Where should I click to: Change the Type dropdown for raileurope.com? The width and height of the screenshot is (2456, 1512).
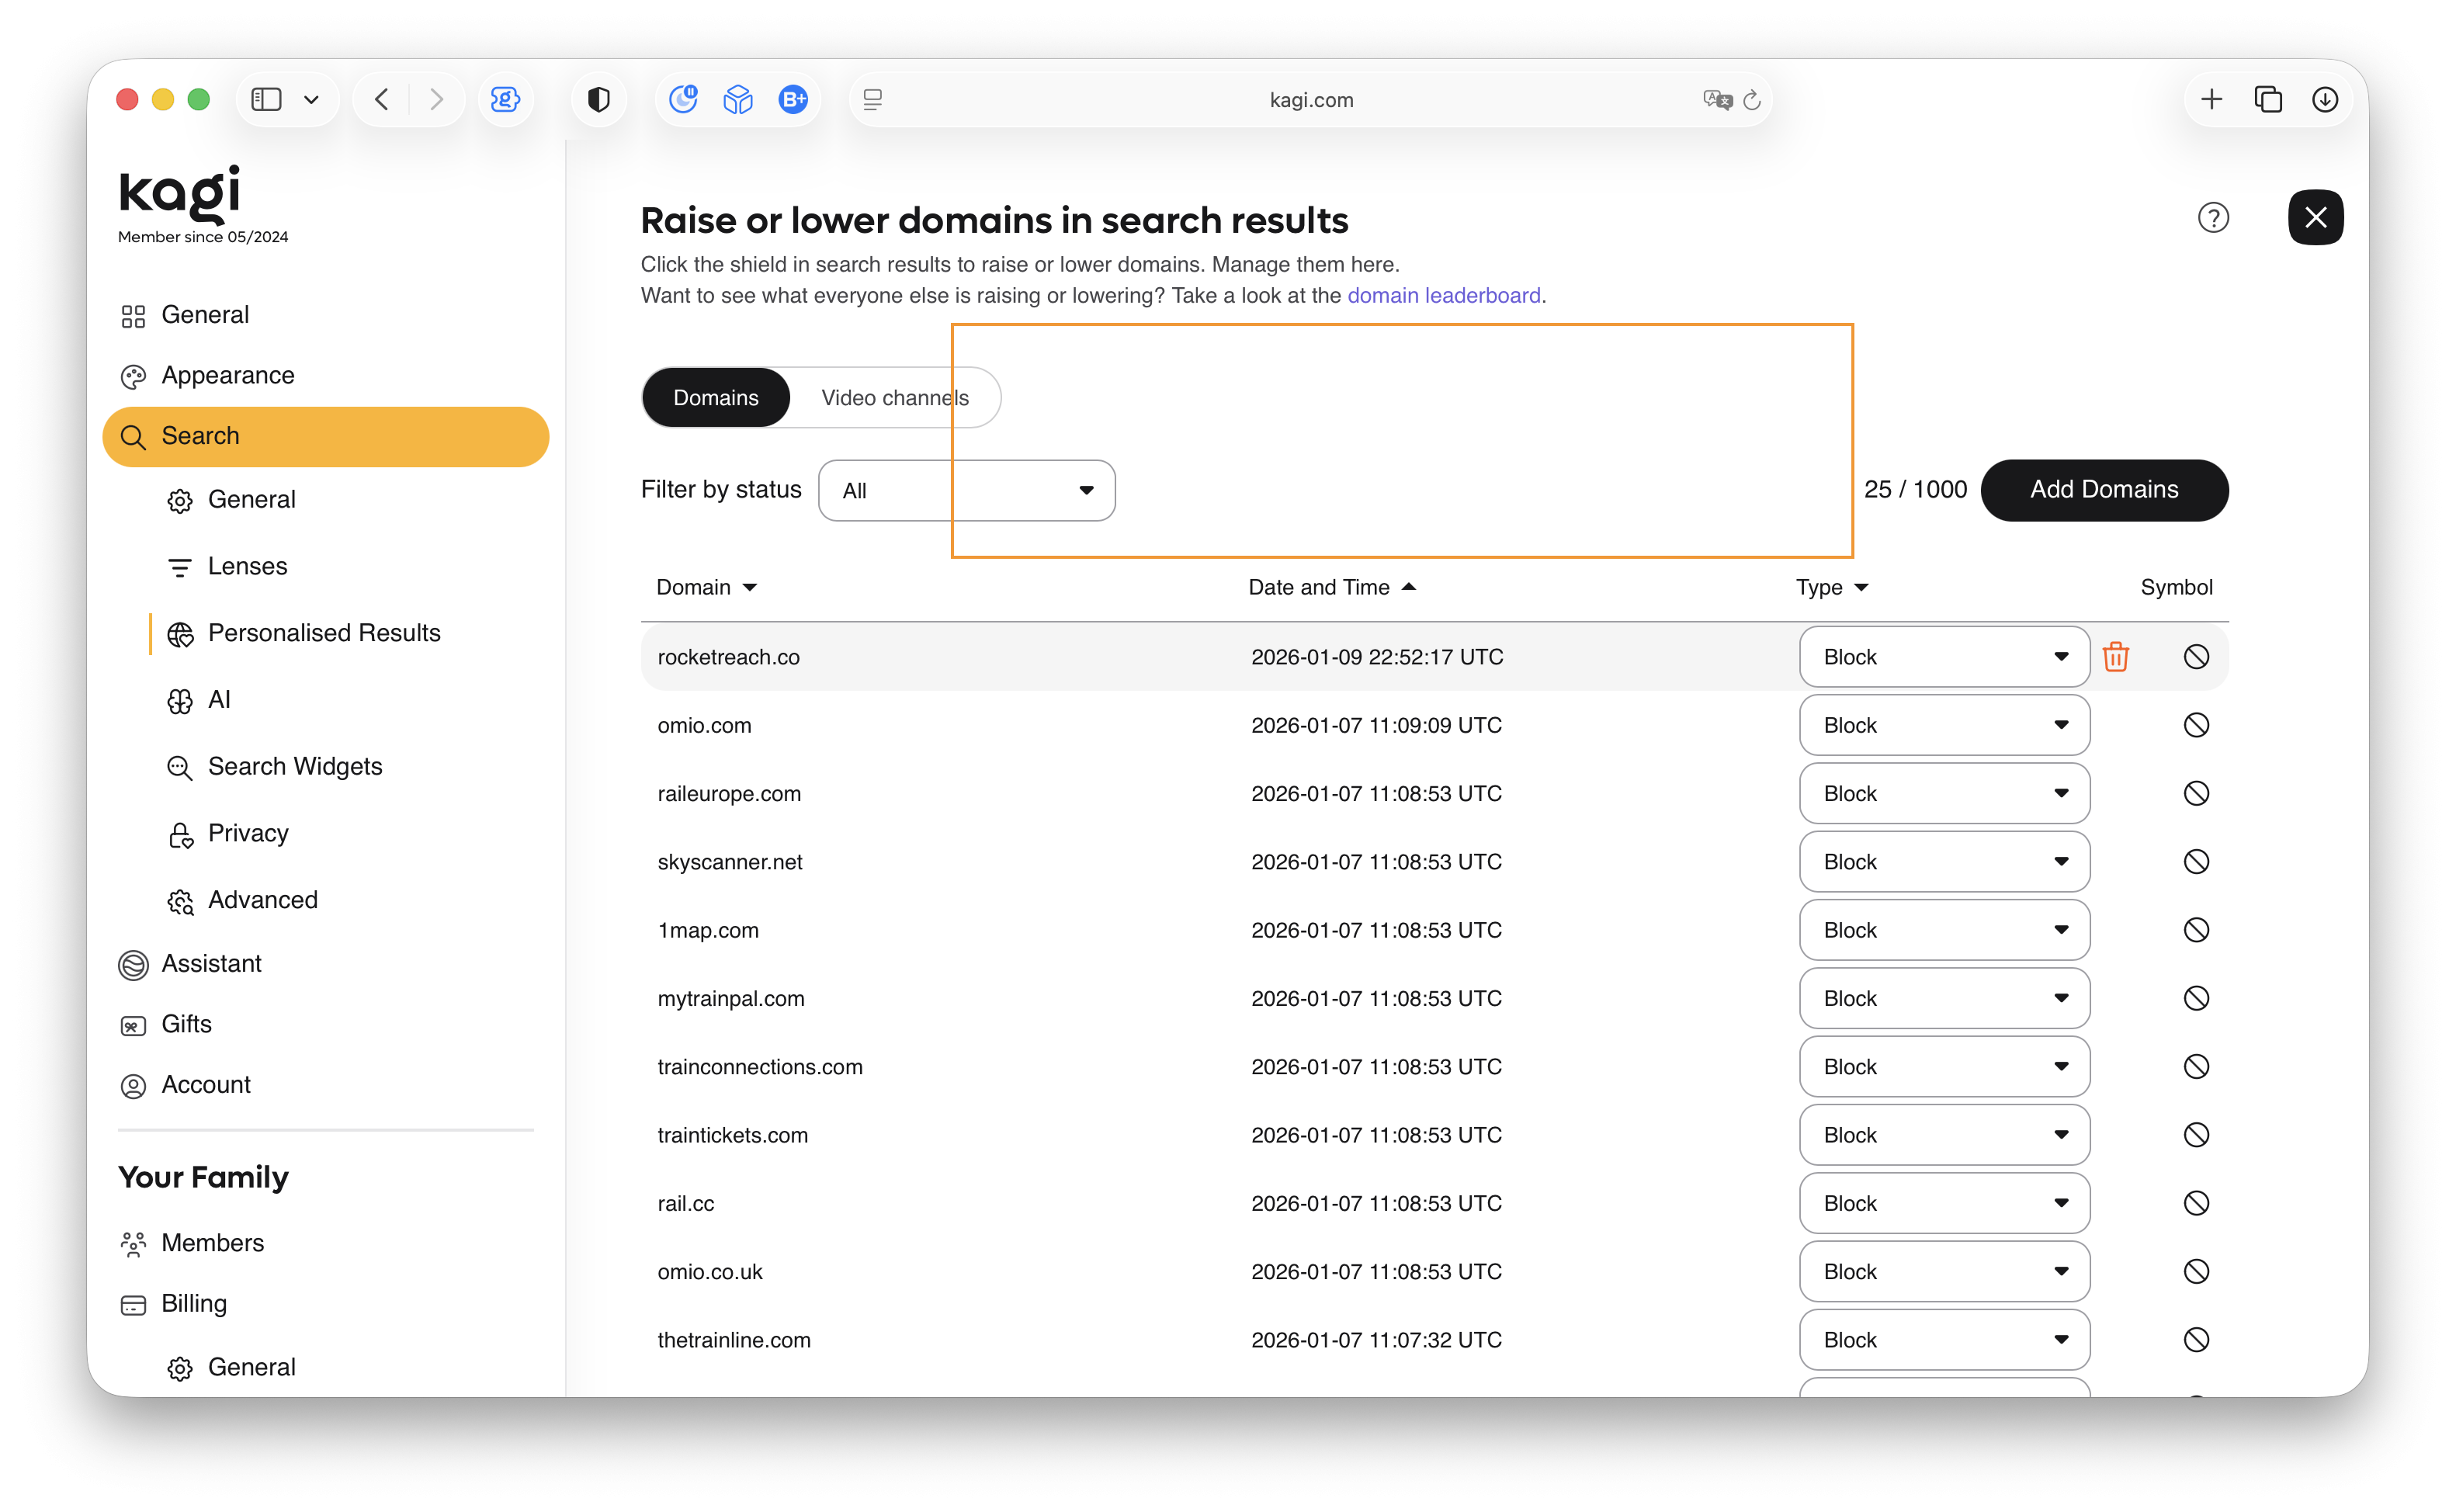[1943, 793]
